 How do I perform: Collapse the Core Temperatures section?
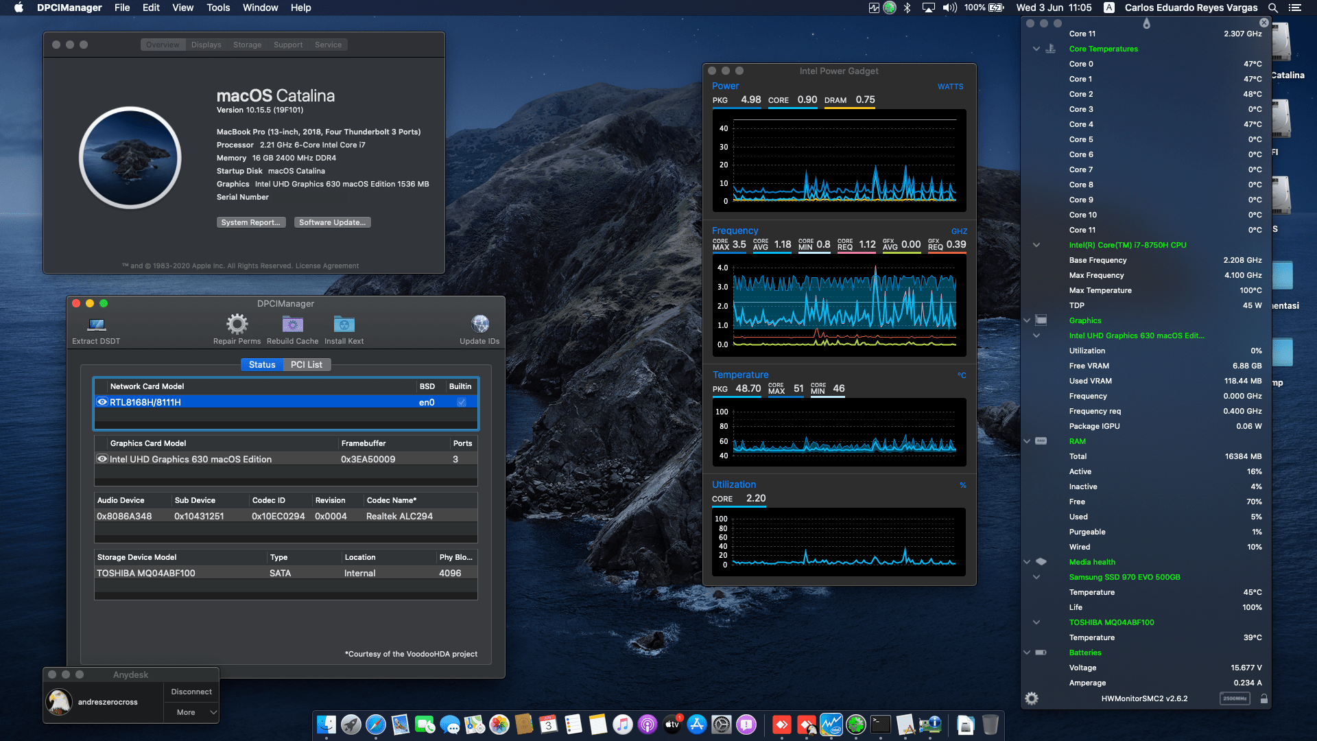pos(1036,49)
